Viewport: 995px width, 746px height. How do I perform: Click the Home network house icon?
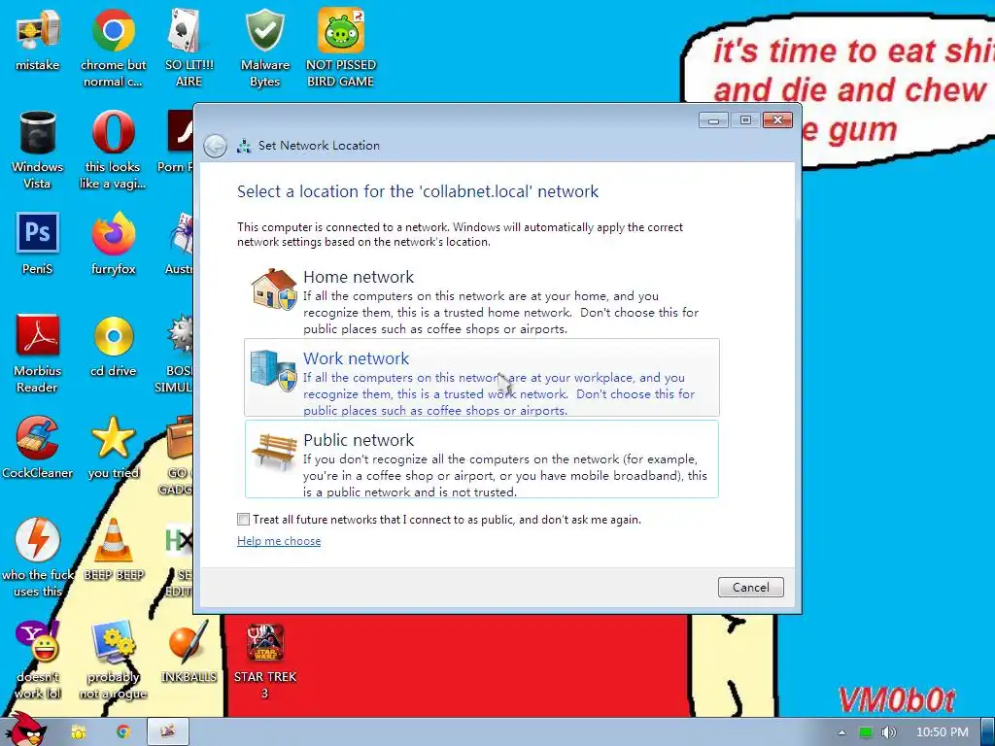[x=273, y=289]
